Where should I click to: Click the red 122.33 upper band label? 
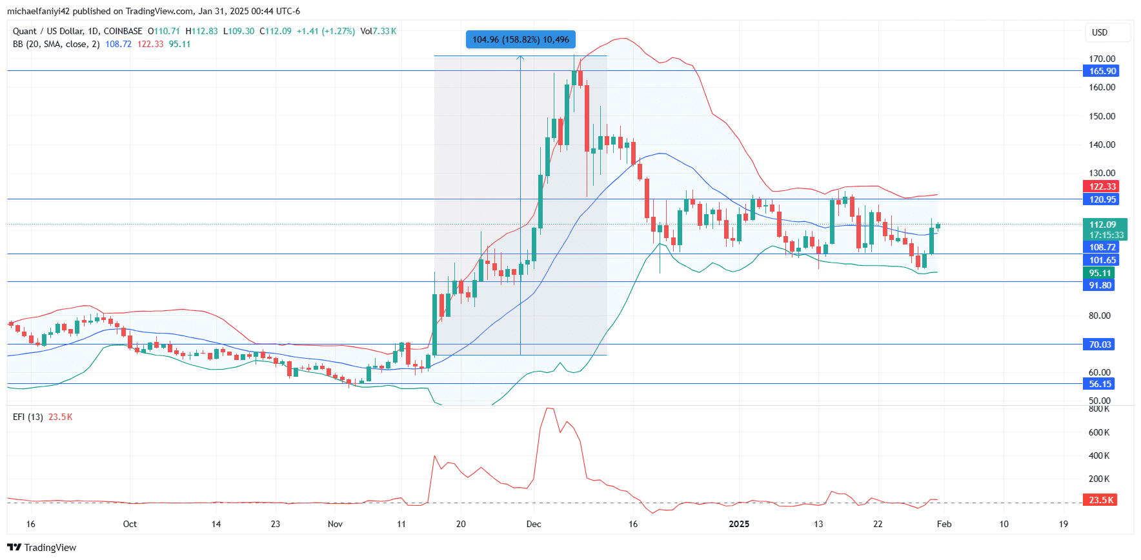click(x=1100, y=186)
